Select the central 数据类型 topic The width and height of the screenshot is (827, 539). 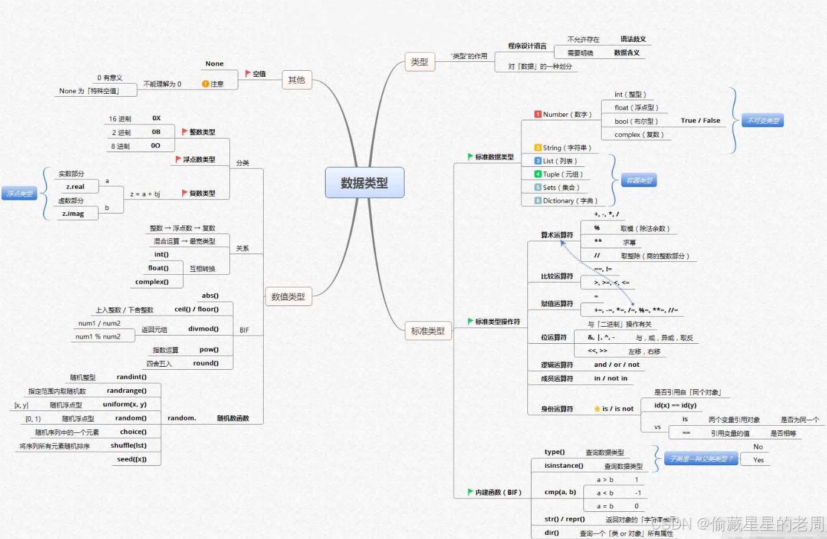[x=364, y=182]
